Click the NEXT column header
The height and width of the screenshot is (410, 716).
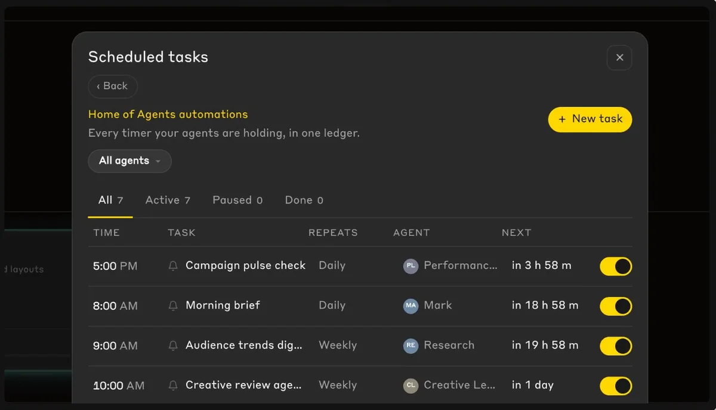tap(516, 233)
